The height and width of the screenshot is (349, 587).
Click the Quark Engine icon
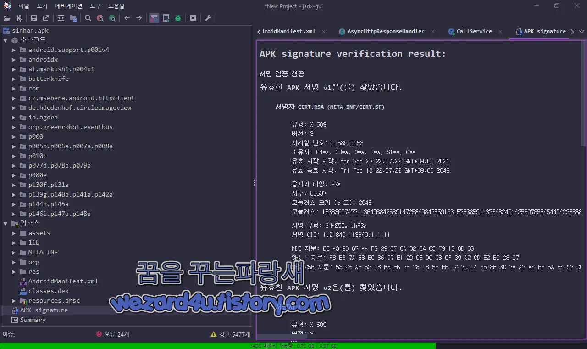click(166, 18)
